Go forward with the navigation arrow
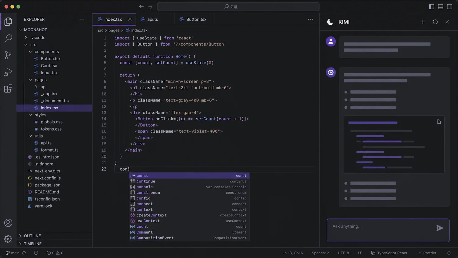 [150, 6]
